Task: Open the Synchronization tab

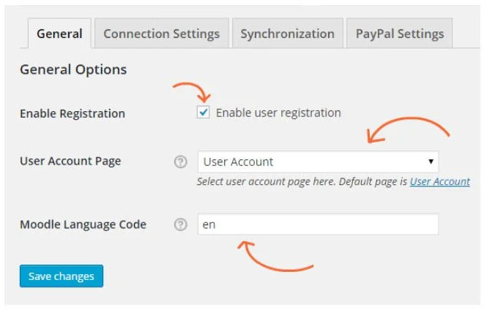Action: [287, 34]
